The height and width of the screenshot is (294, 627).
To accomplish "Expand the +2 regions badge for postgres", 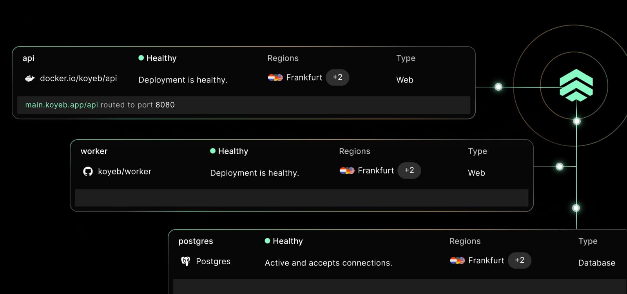I will pyautogui.click(x=520, y=260).
